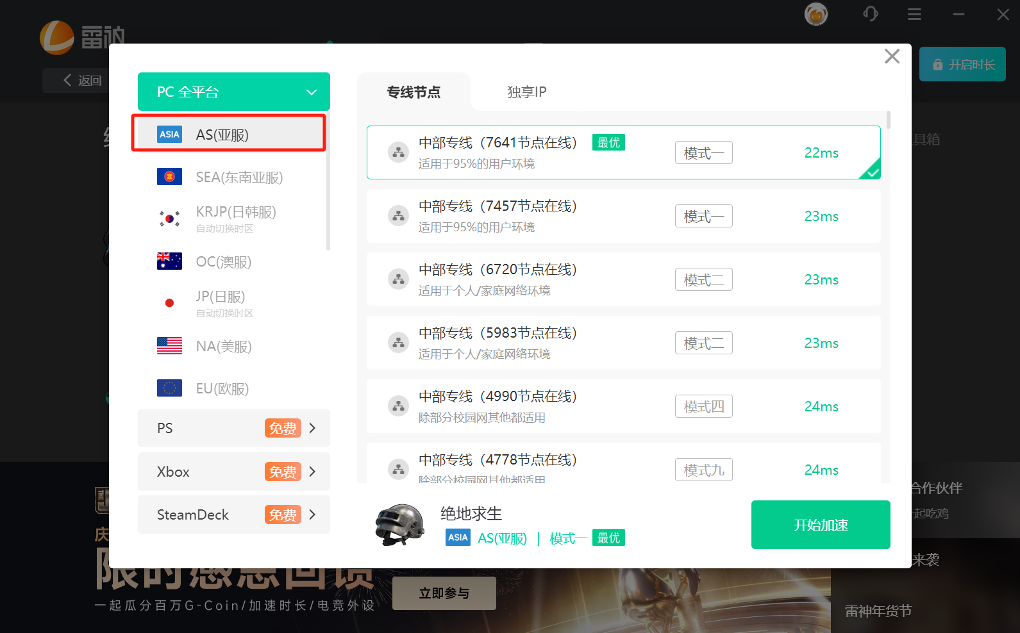
Task: Click the Southeast Asia flag icon
Action: pyautogui.click(x=169, y=176)
